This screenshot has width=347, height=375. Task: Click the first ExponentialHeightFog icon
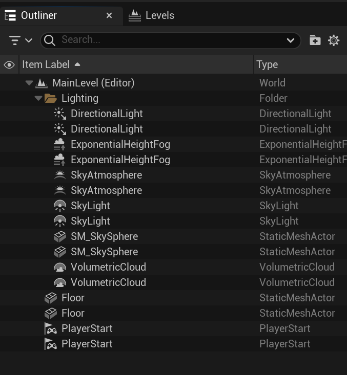coord(59,144)
